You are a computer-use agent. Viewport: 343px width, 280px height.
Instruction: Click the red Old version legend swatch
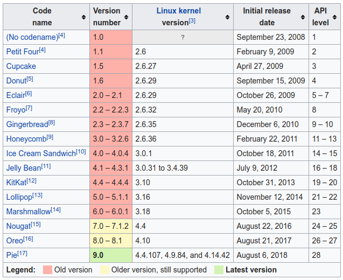pyautogui.click(x=47, y=270)
